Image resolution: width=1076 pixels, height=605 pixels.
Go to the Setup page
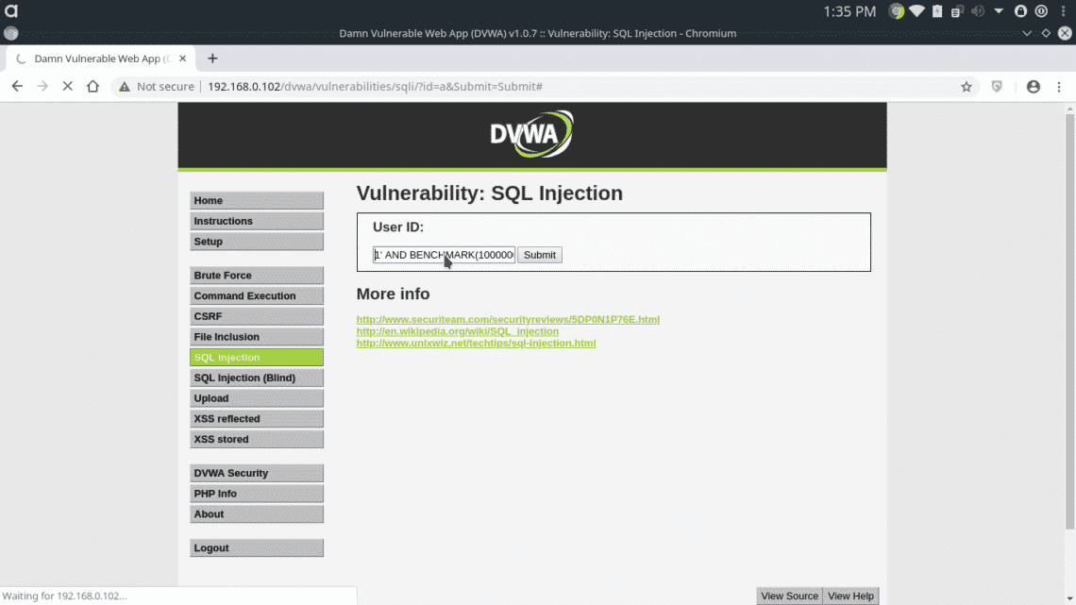pos(257,242)
